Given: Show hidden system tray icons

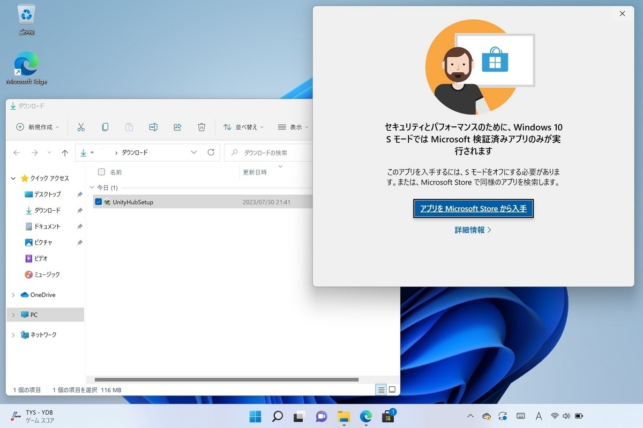Looking at the screenshot, I should [470, 416].
